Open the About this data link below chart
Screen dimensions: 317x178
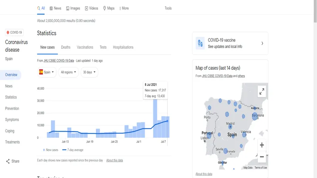[x=115, y=160]
